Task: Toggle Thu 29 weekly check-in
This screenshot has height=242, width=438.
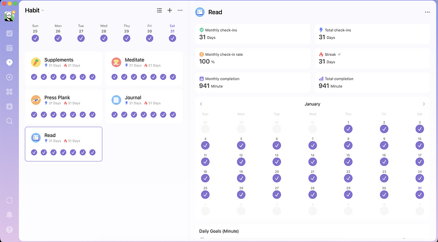Action: coord(126,38)
